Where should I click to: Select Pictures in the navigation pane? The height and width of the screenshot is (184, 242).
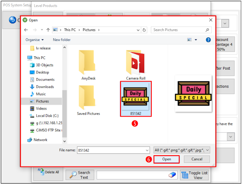[42, 101]
